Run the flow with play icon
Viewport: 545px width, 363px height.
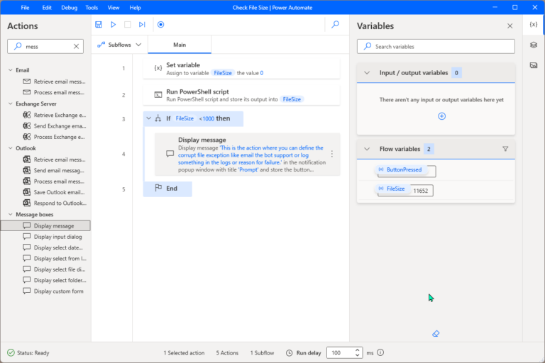pos(113,24)
